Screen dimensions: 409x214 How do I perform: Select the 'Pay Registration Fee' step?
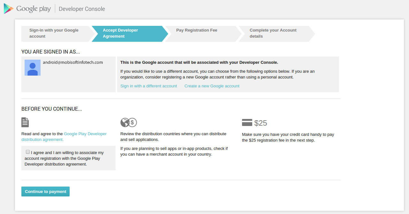(x=203, y=33)
